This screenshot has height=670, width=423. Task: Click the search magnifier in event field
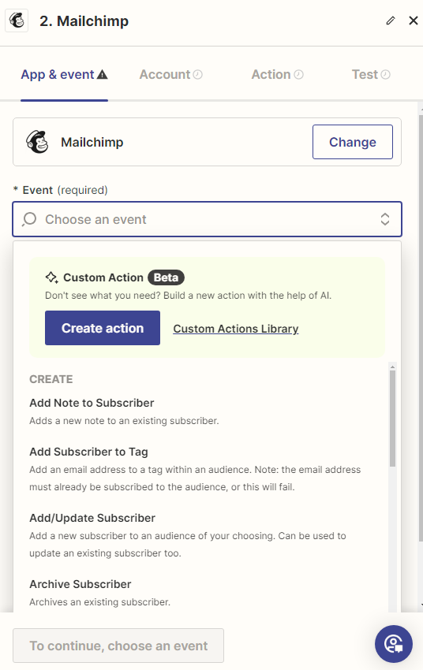click(x=29, y=219)
